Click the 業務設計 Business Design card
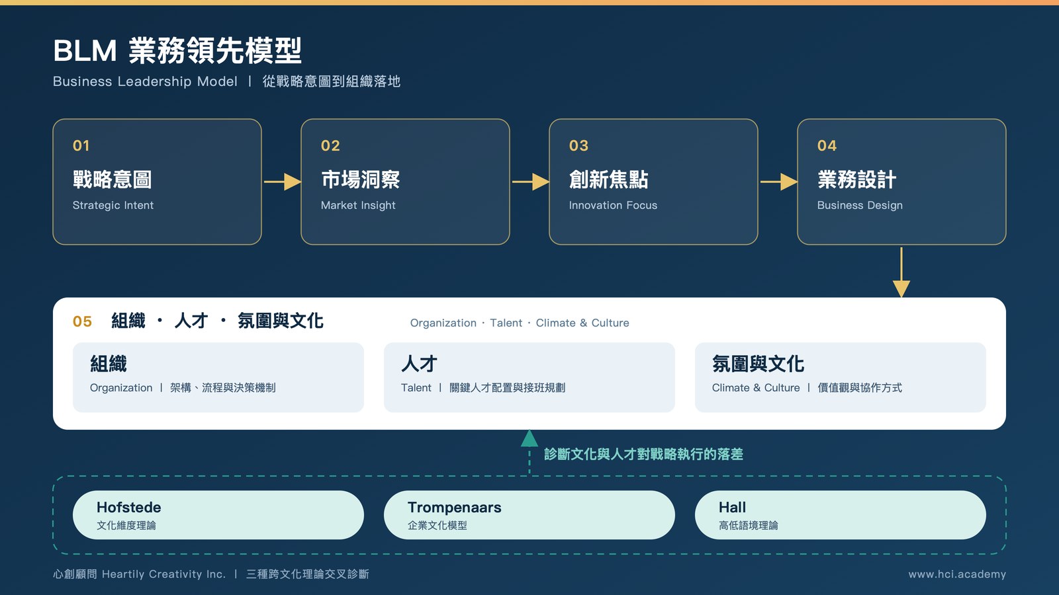This screenshot has height=595, width=1059. click(901, 182)
